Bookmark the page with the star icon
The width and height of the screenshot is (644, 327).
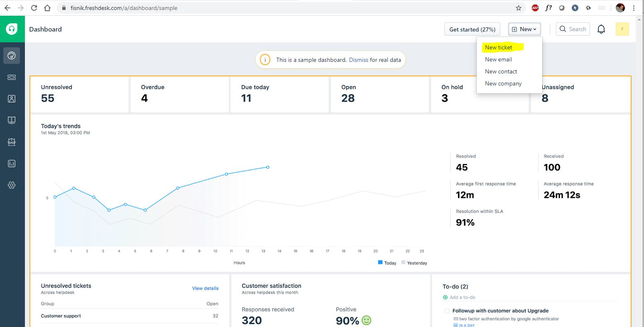519,8
